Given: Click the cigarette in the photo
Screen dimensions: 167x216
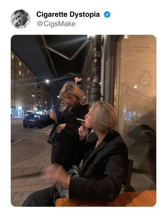Looking at the screenshot, I should coord(81,120).
